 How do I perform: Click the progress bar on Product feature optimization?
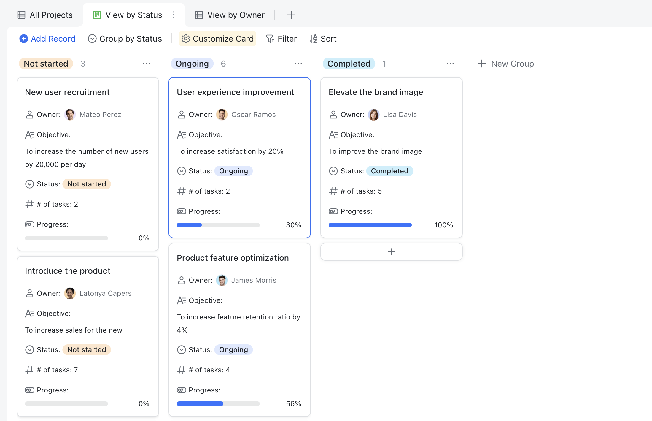point(218,403)
